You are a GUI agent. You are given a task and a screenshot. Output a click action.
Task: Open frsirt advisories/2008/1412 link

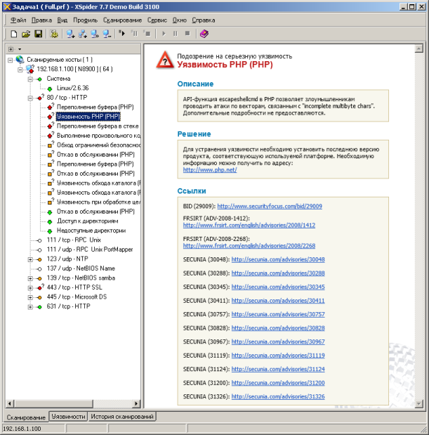(249, 226)
